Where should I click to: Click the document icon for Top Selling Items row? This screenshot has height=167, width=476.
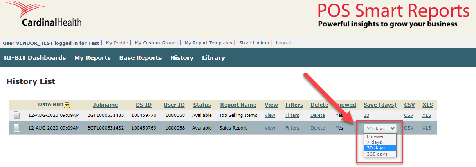pos(17,115)
